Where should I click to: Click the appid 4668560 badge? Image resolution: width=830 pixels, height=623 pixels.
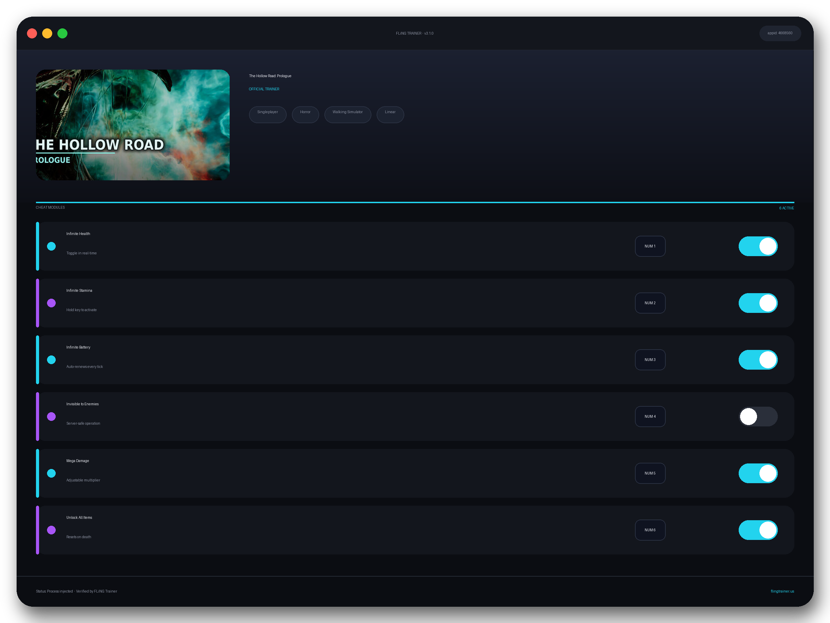(780, 34)
